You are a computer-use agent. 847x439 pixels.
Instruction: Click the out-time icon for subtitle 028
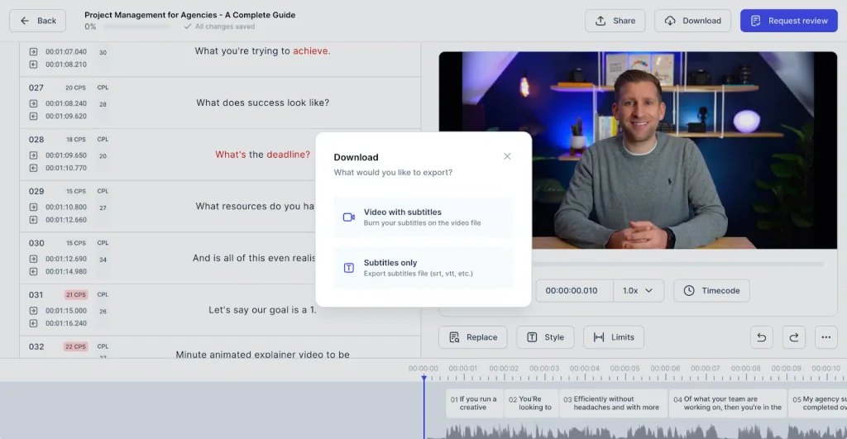33,168
